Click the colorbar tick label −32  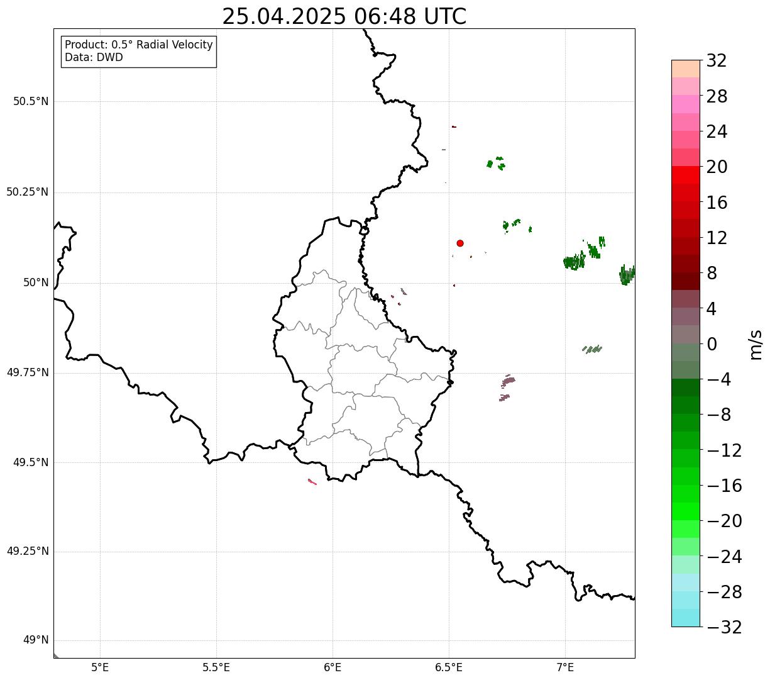[724, 628]
